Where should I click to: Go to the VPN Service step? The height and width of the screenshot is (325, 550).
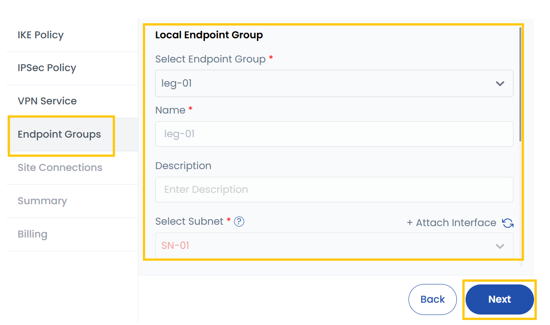coord(48,101)
